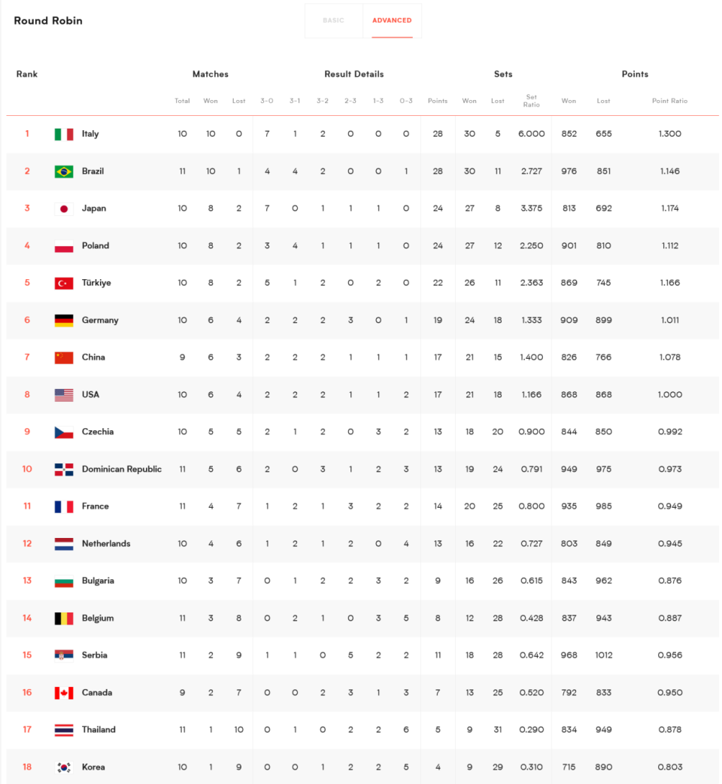Viewport: 722px width, 784px height.
Task: Click the Germany flag icon
Action: tap(64, 321)
